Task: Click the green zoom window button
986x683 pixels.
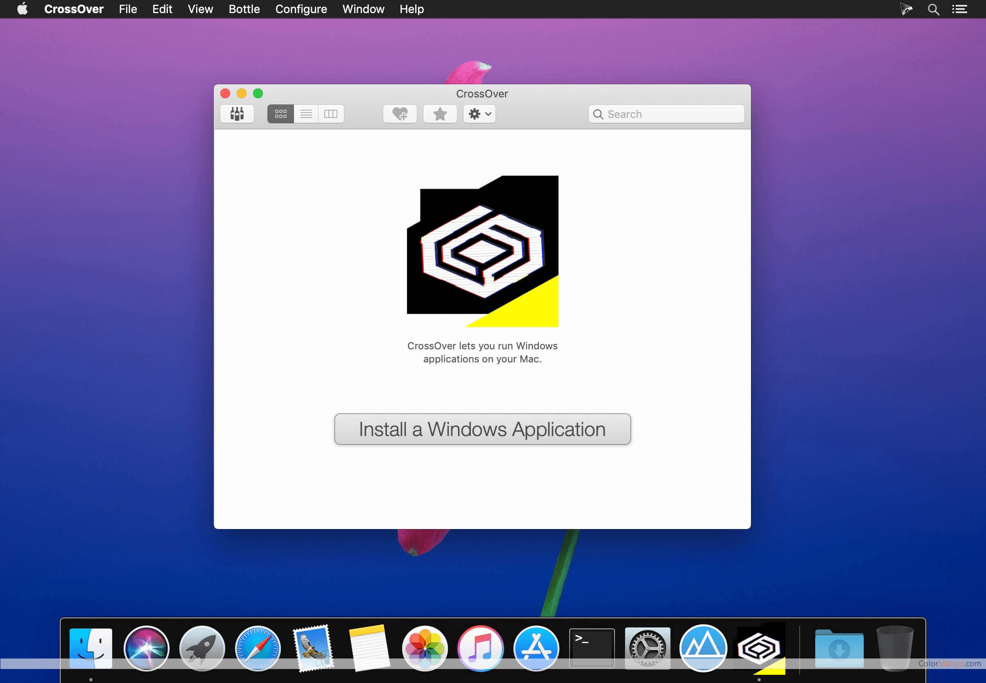Action: click(x=258, y=93)
